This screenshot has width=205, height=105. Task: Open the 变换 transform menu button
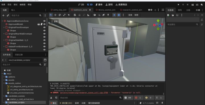130,15
